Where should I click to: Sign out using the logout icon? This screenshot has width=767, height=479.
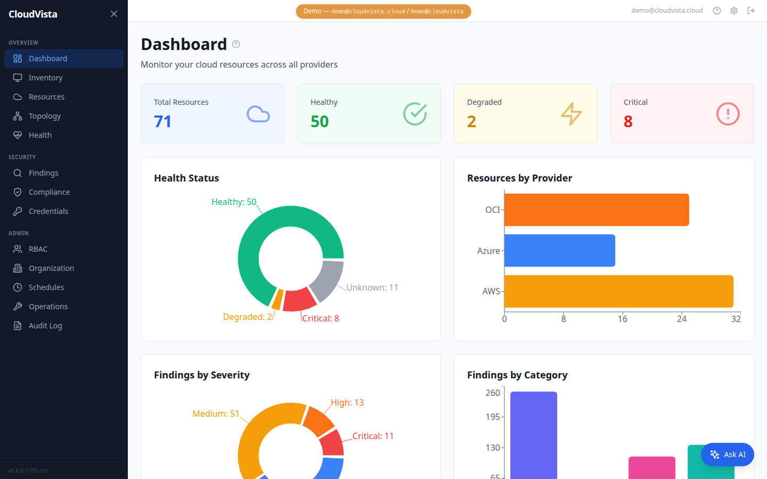coord(751,10)
